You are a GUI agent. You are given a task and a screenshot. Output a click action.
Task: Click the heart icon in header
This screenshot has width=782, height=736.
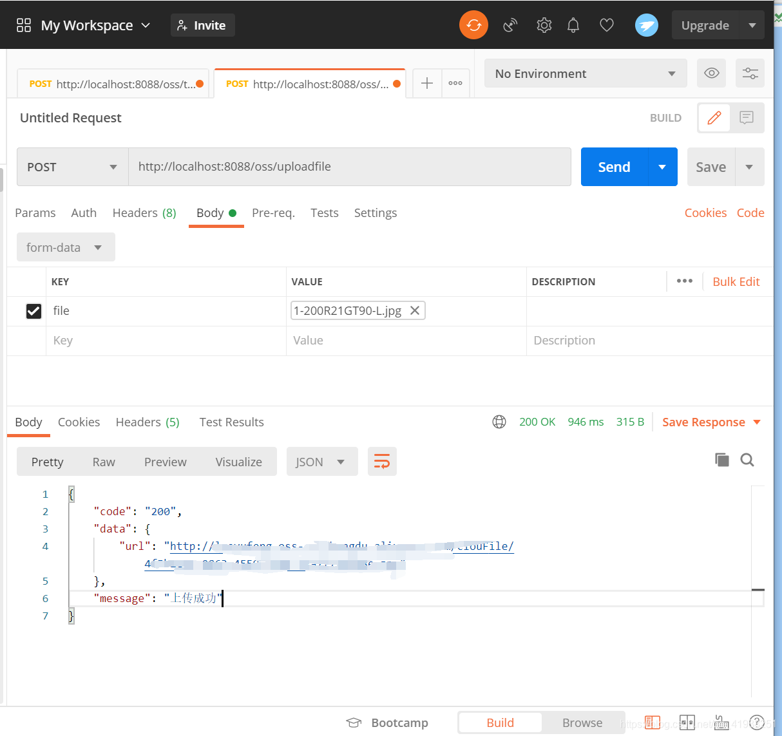tap(607, 25)
